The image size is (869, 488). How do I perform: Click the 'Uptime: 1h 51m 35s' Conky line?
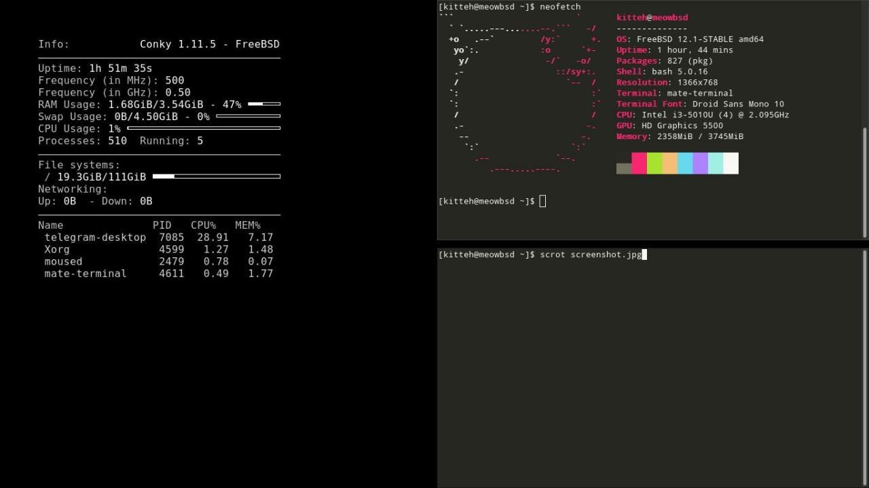pyautogui.click(x=95, y=69)
